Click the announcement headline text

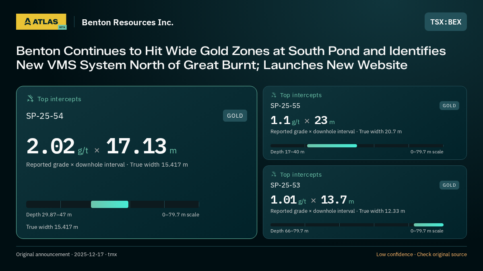pyautogui.click(x=231, y=58)
